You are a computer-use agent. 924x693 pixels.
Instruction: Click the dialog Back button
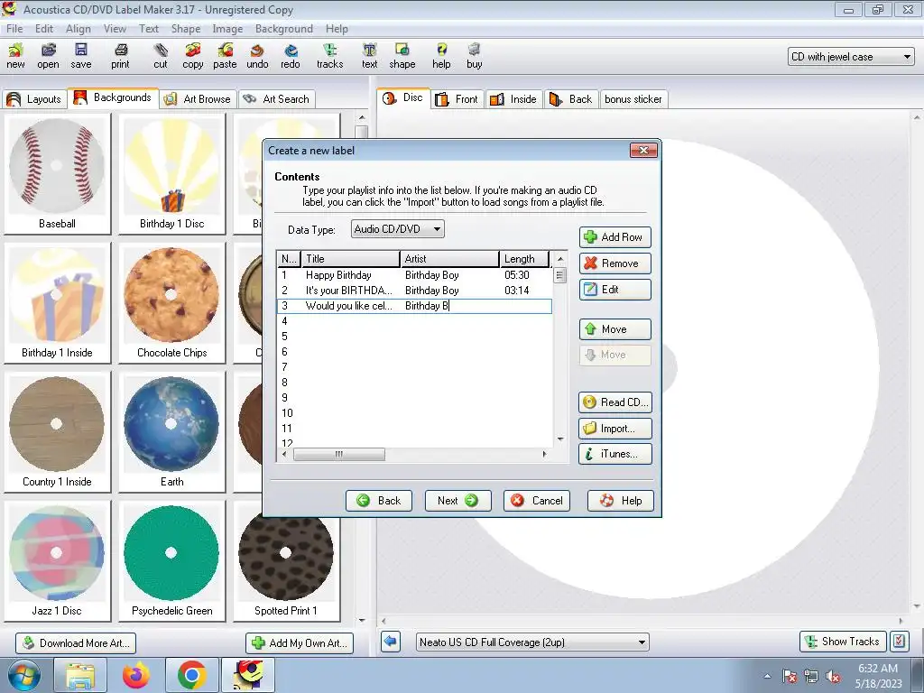[379, 500]
